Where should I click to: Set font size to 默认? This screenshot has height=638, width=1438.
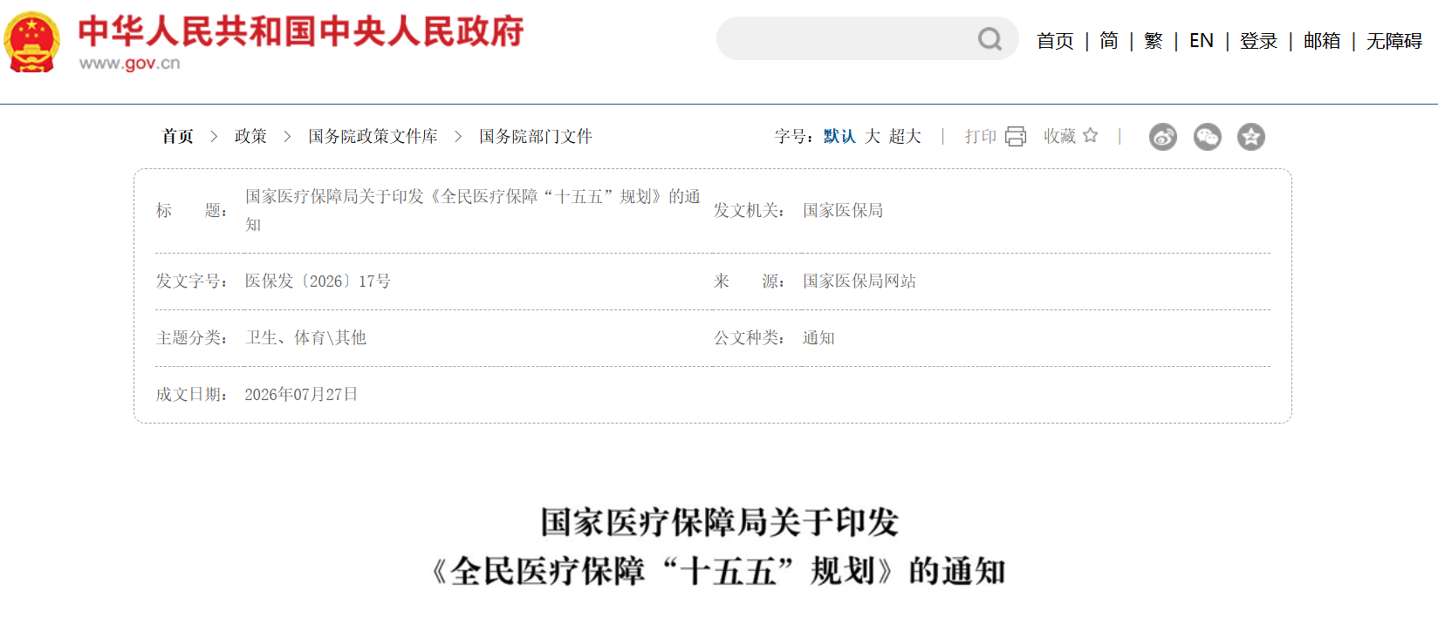click(839, 136)
